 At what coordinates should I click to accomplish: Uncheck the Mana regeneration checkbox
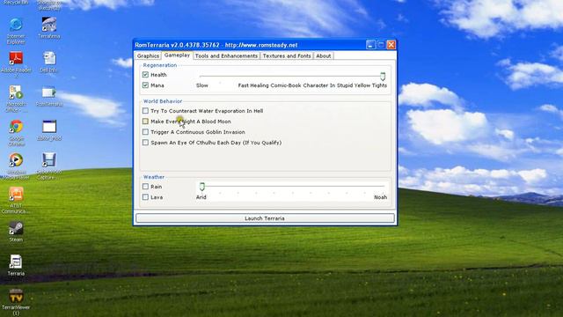[x=145, y=85]
